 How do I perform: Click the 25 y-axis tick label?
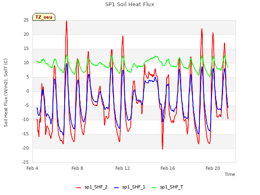[x=26, y=20]
